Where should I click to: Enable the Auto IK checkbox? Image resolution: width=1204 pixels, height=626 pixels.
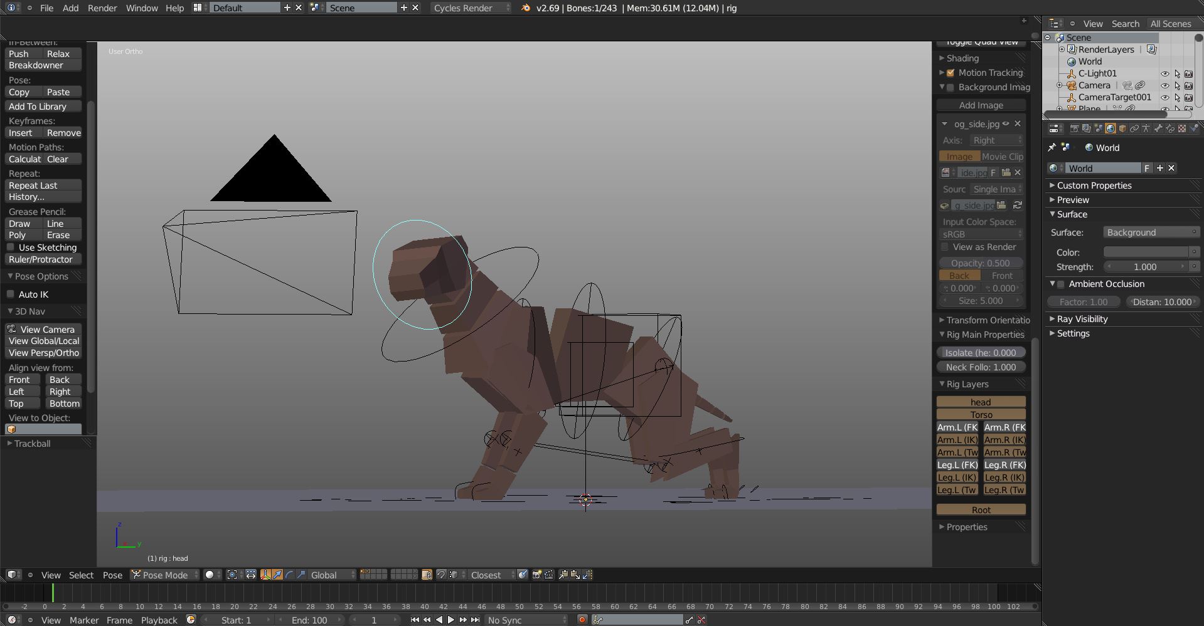(11, 294)
